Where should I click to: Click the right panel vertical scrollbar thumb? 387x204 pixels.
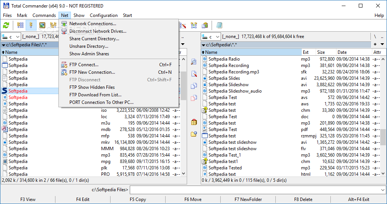383,137
